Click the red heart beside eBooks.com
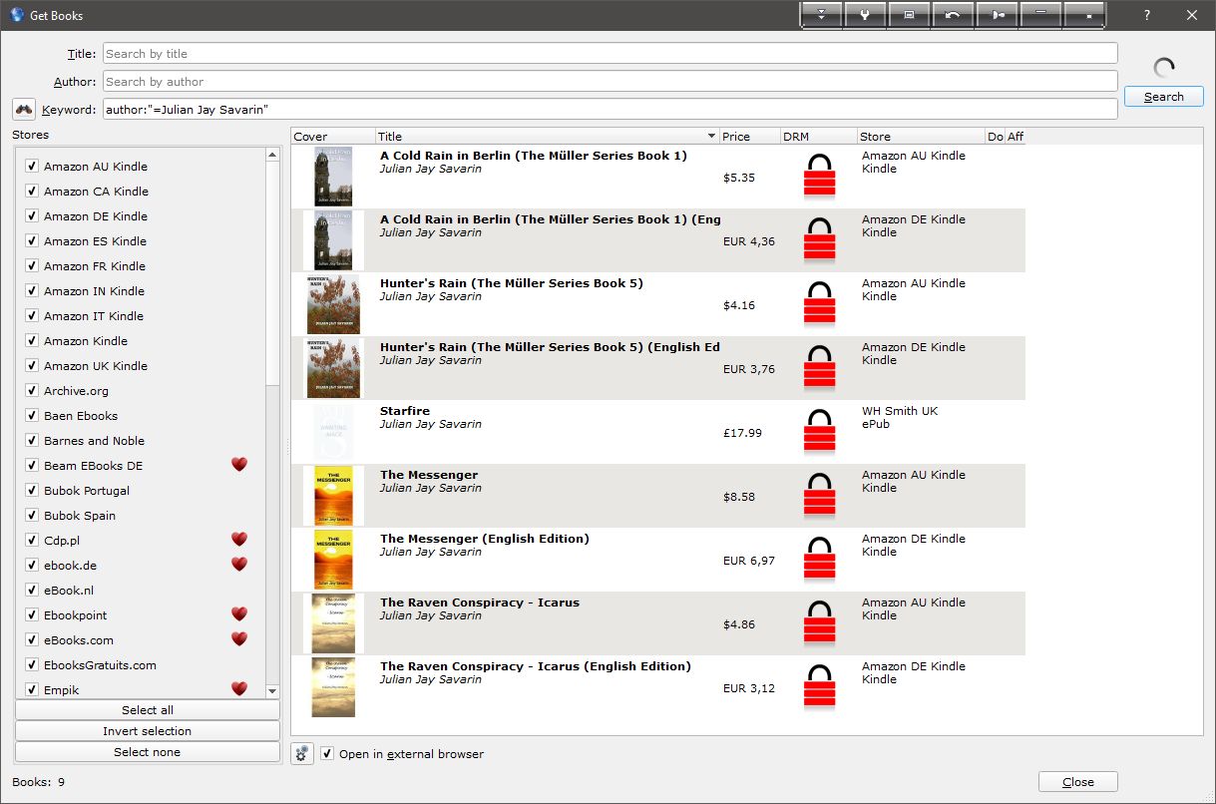Image resolution: width=1216 pixels, height=804 pixels. [x=238, y=638]
